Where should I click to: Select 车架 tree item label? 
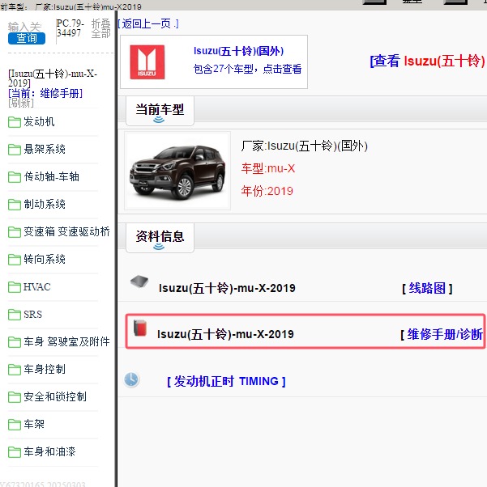[x=34, y=424]
